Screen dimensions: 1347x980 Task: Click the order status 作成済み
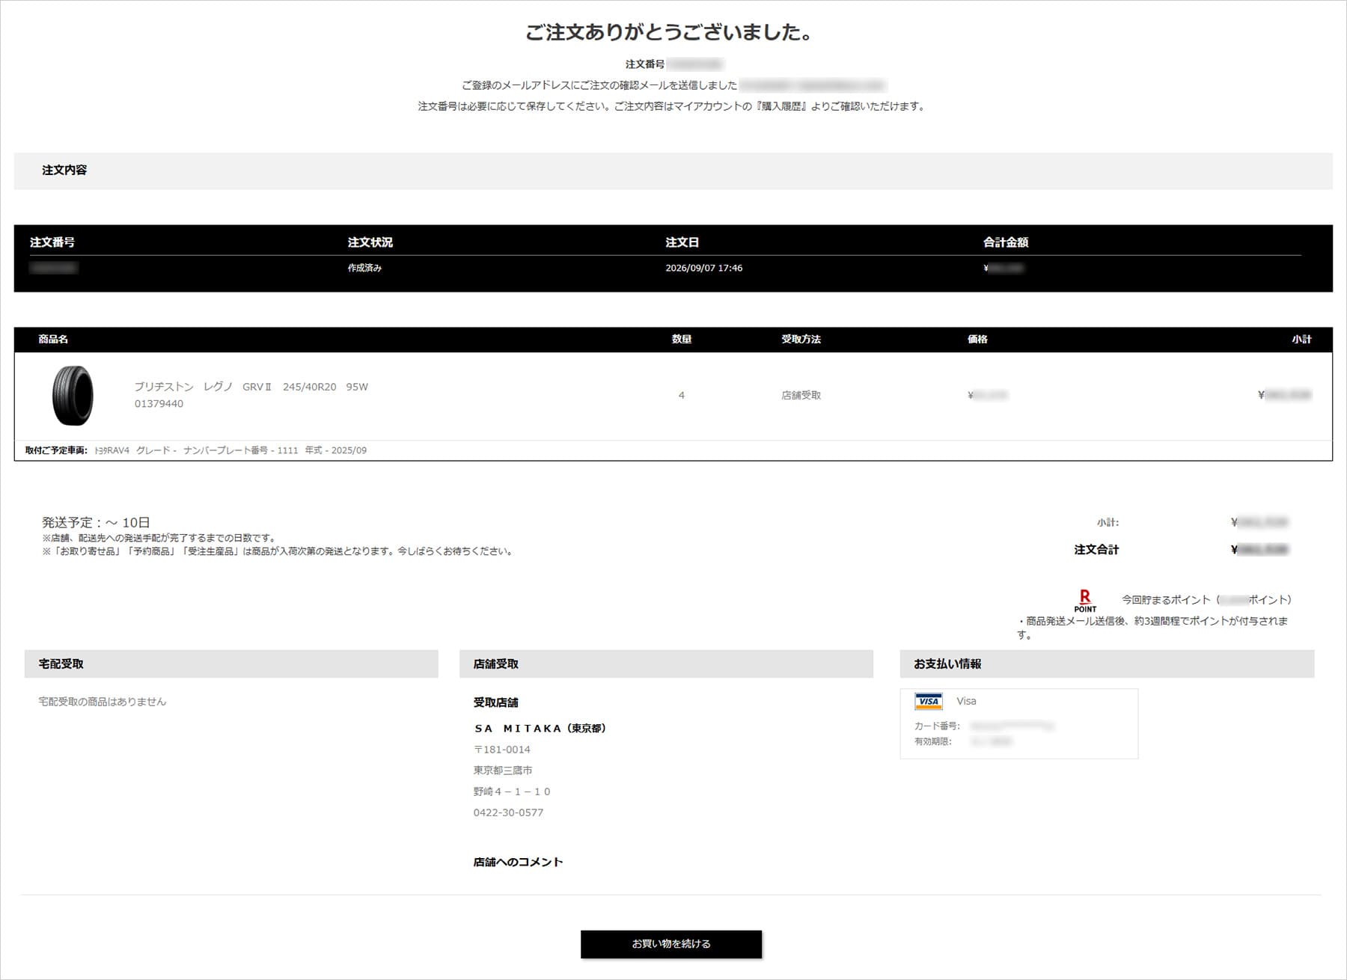[x=364, y=268]
